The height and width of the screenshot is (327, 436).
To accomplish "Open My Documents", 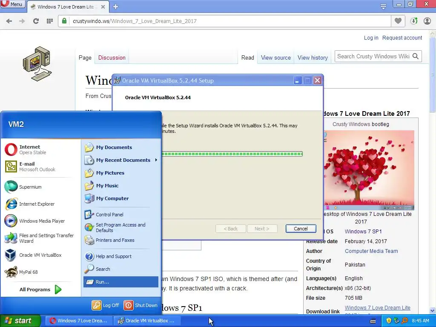I will [121, 147].
